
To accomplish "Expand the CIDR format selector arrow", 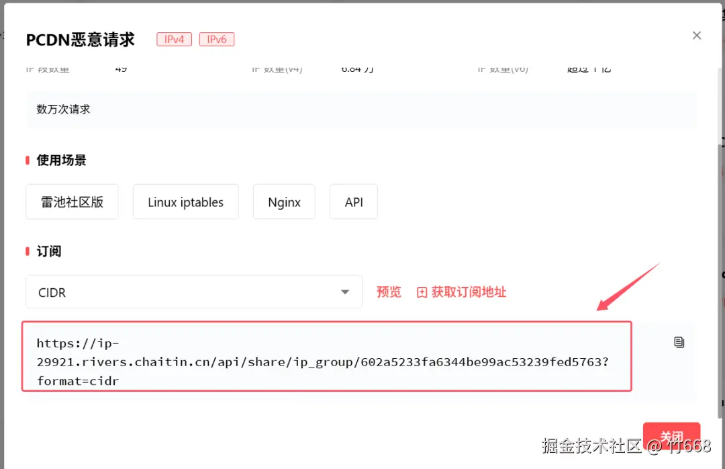I will [x=345, y=292].
